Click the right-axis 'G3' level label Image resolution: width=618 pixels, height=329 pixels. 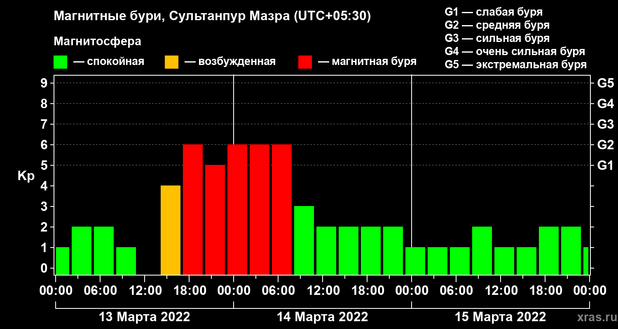[x=605, y=124]
